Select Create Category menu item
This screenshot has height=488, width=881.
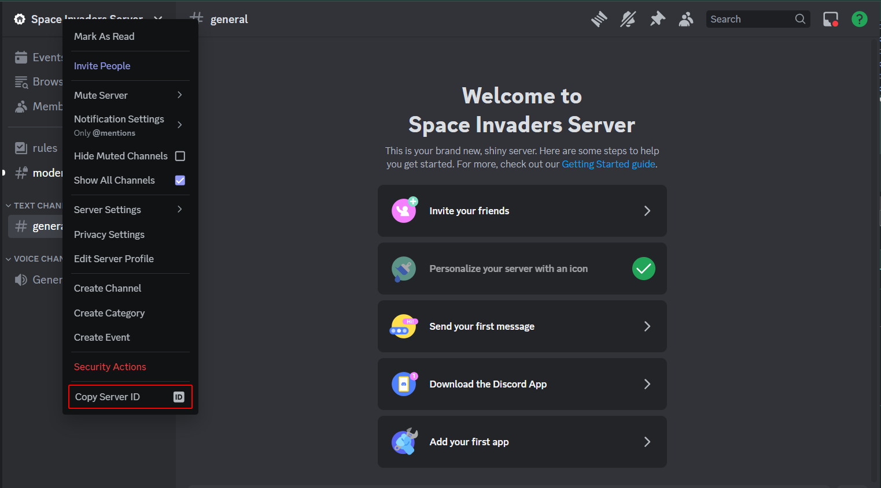click(130, 313)
